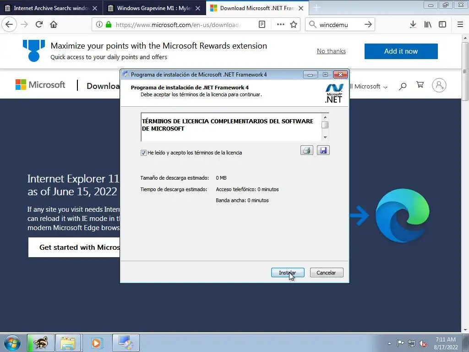Screen dimensions: 469x352
Task: Click the browser forward arrow
Action: (25, 24)
